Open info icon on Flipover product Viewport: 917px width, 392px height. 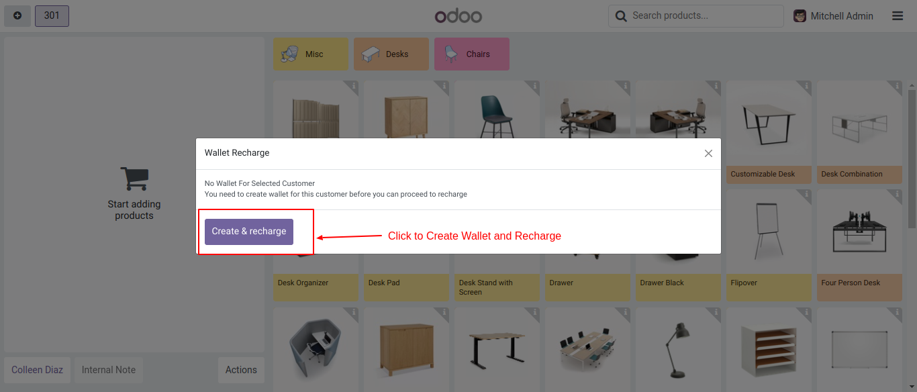click(806, 195)
